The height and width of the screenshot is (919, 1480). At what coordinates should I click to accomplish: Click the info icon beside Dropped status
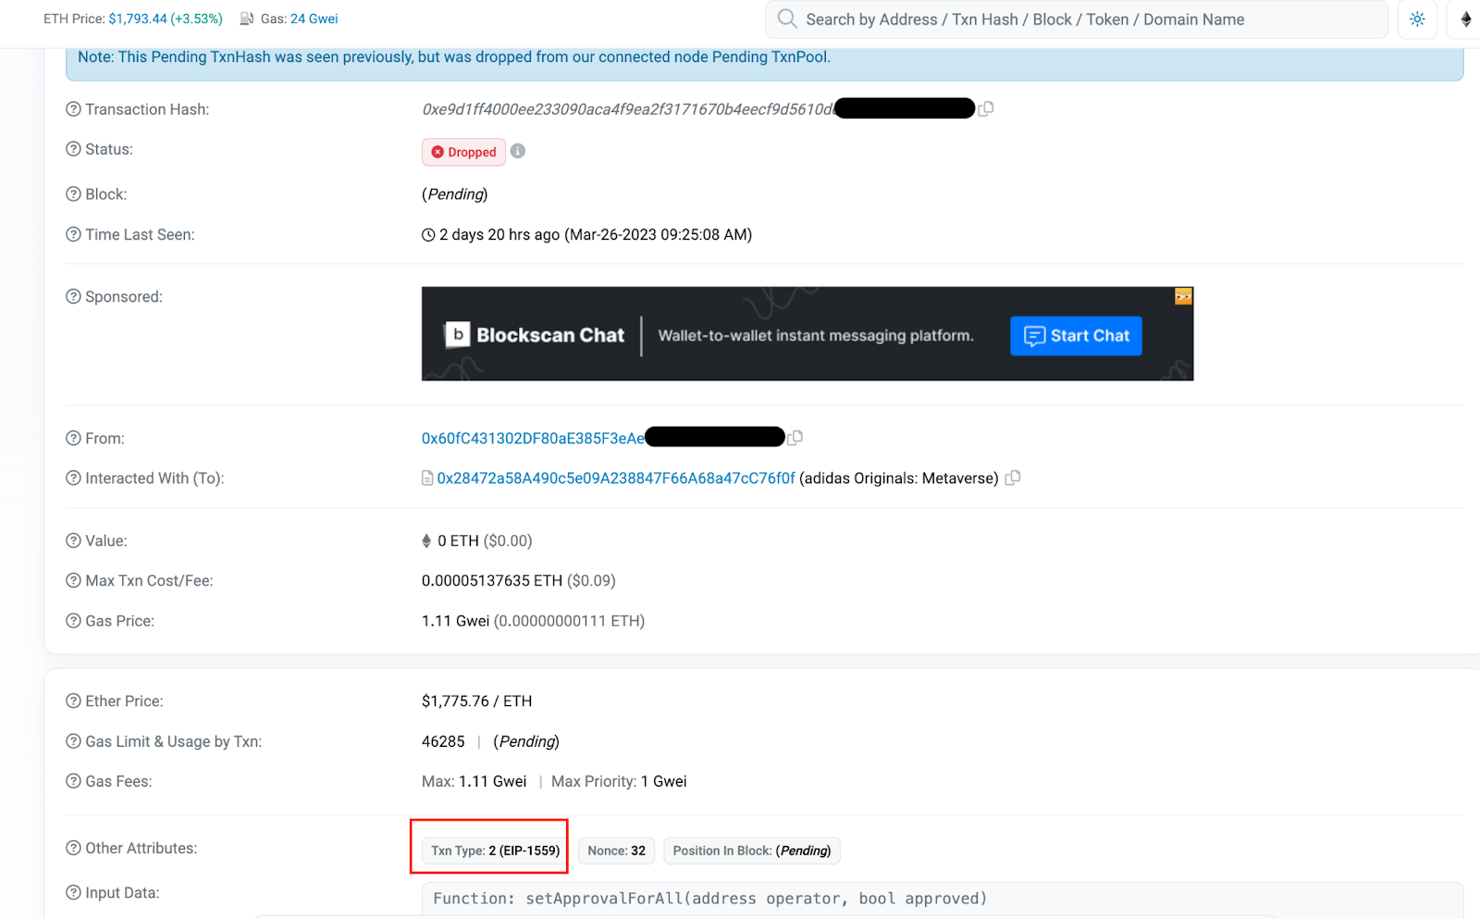click(x=518, y=151)
